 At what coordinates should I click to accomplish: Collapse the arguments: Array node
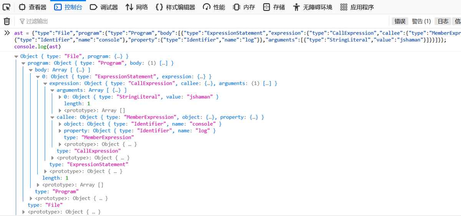click(53, 90)
